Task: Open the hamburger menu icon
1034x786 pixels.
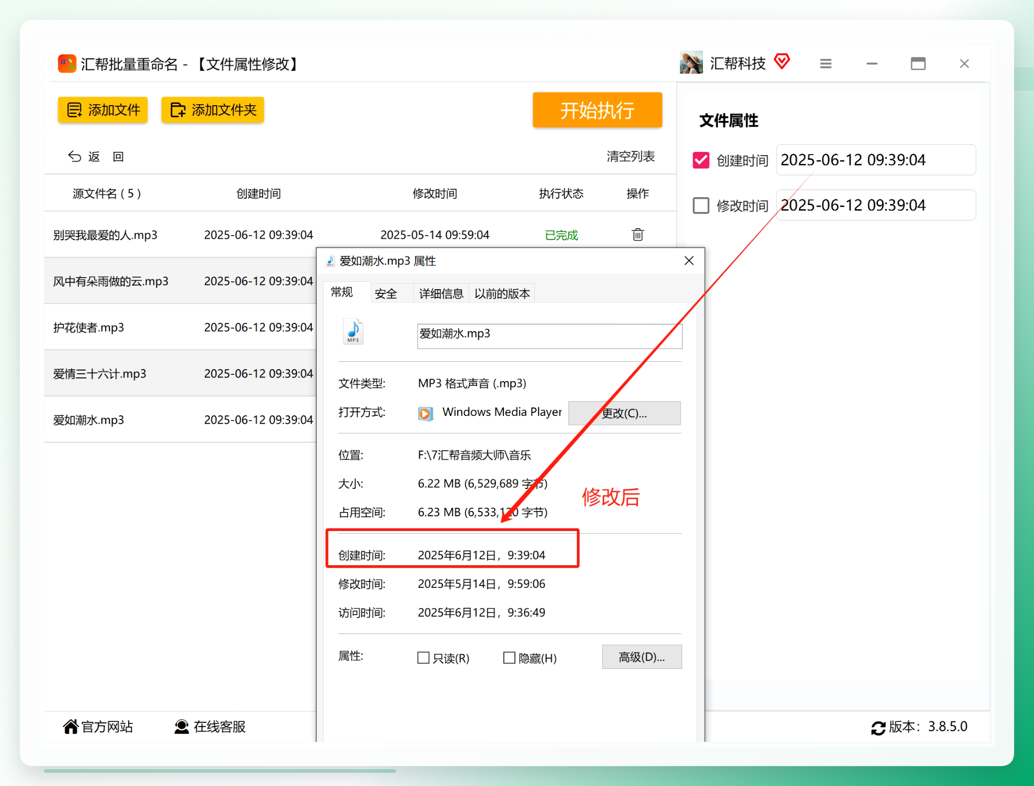Action: coord(825,64)
